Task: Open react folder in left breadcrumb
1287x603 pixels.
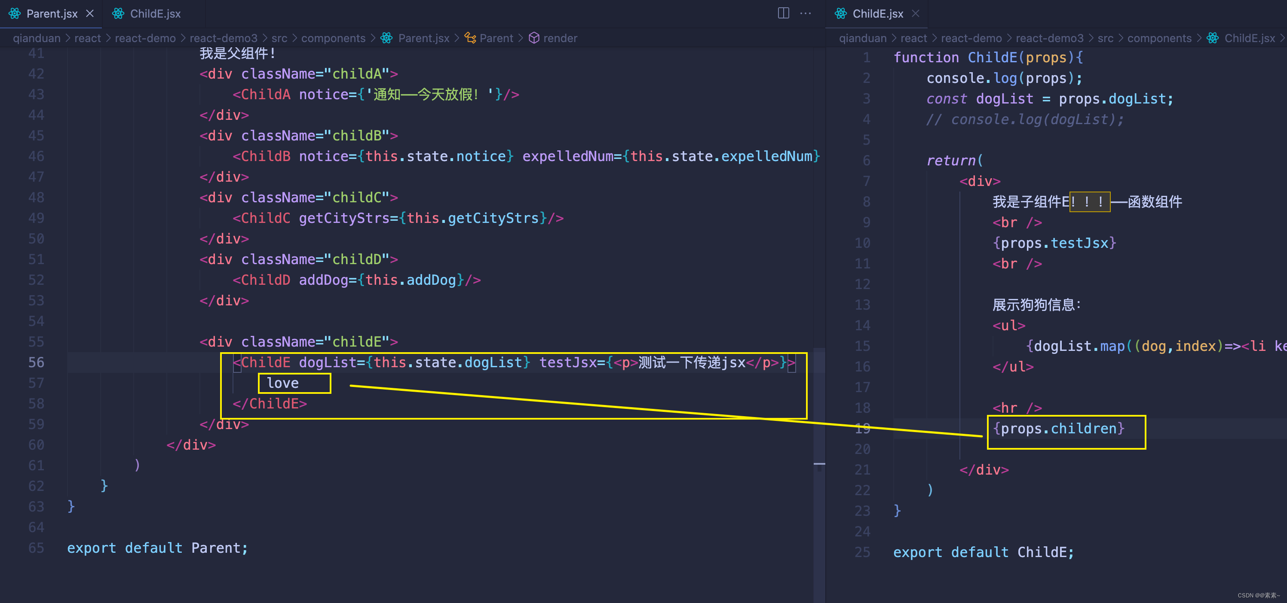Action: point(87,38)
